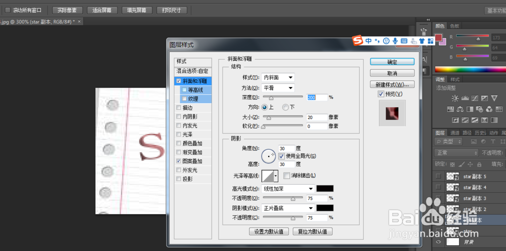Screen dimensions: 506x251
Task: Switch to the 动作 tab
Action: point(494,133)
